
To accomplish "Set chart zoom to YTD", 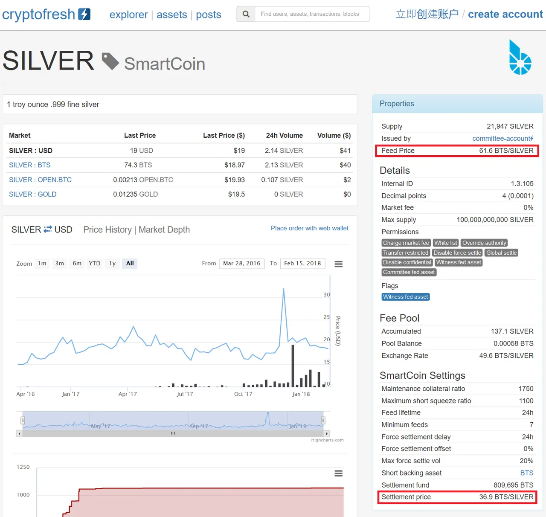I will (x=95, y=264).
